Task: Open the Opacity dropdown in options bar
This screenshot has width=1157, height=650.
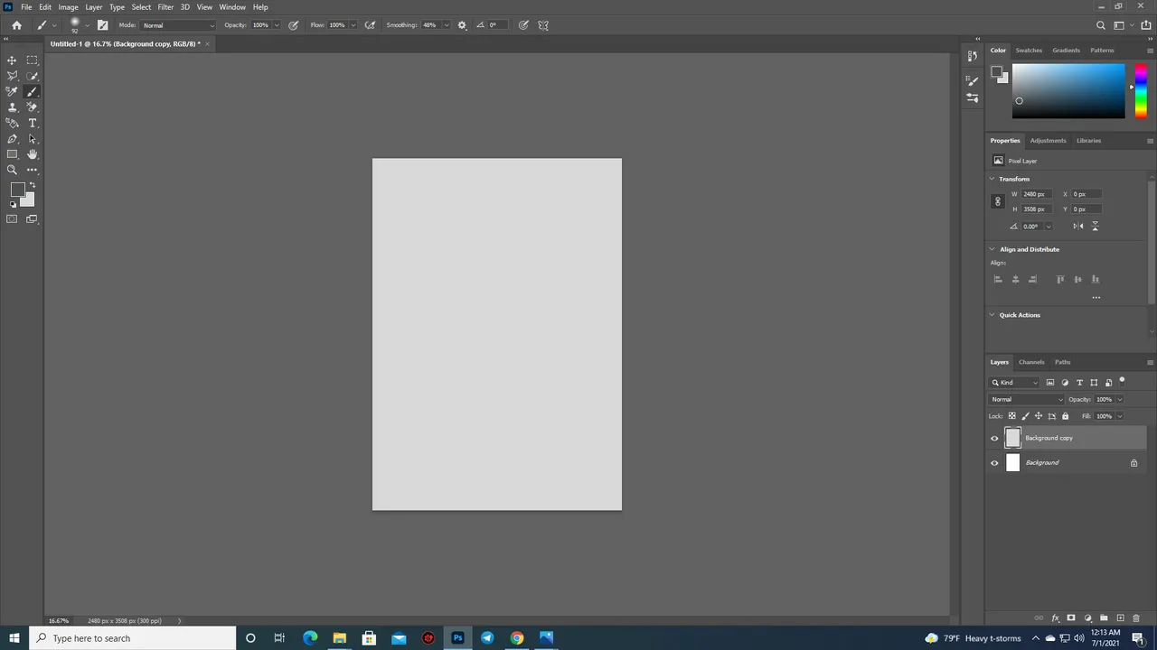Action: [x=276, y=25]
